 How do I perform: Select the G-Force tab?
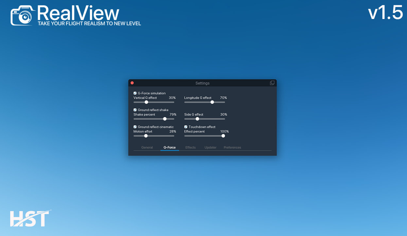pos(170,147)
